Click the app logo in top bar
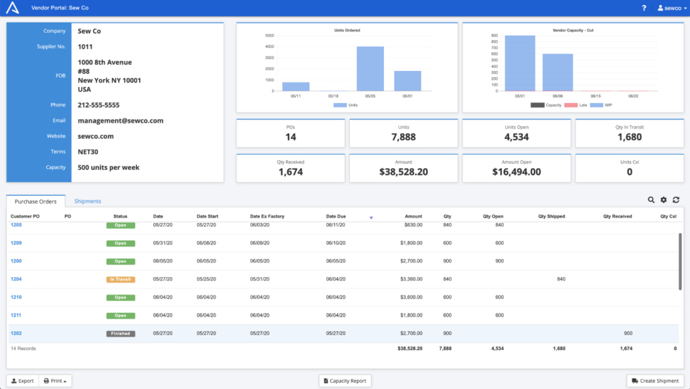690x389 pixels. [x=13, y=8]
